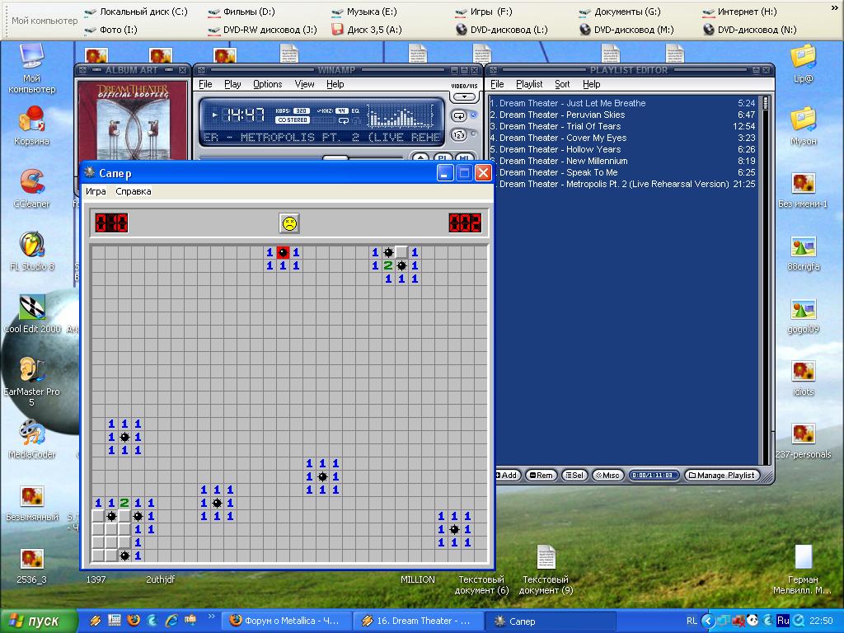The width and height of the screenshot is (844, 633).
Task: Open the MediaCoder desktop icon
Action: [31, 433]
